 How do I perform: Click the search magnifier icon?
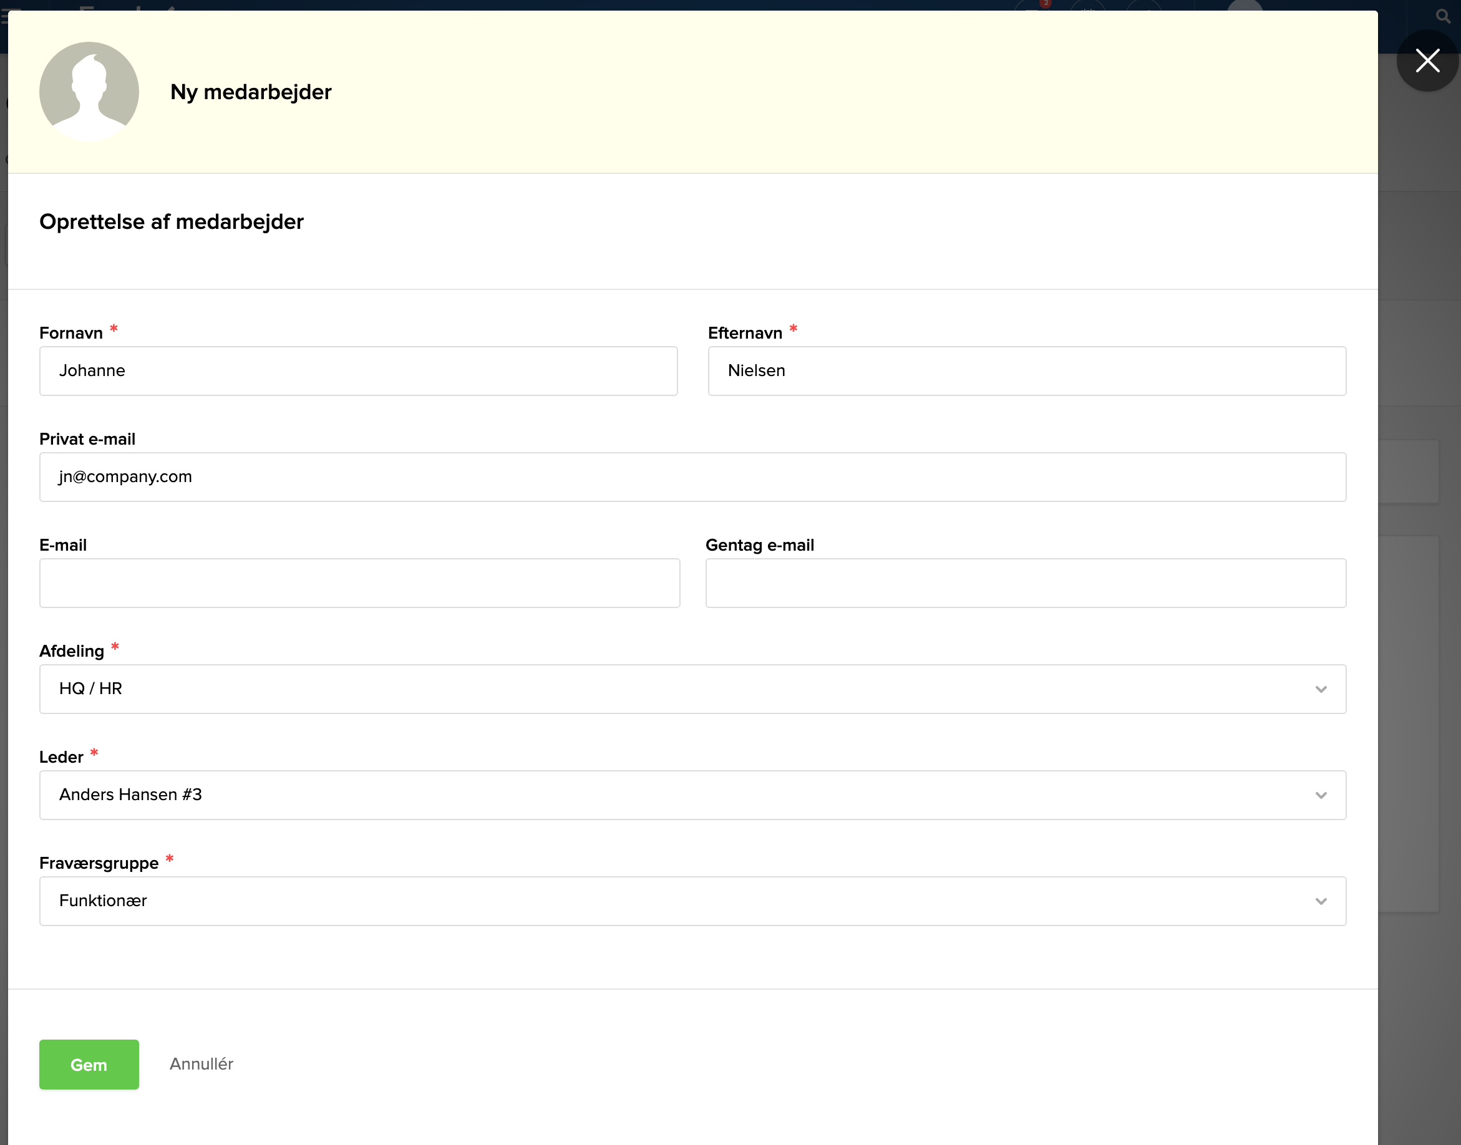pos(1442,16)
